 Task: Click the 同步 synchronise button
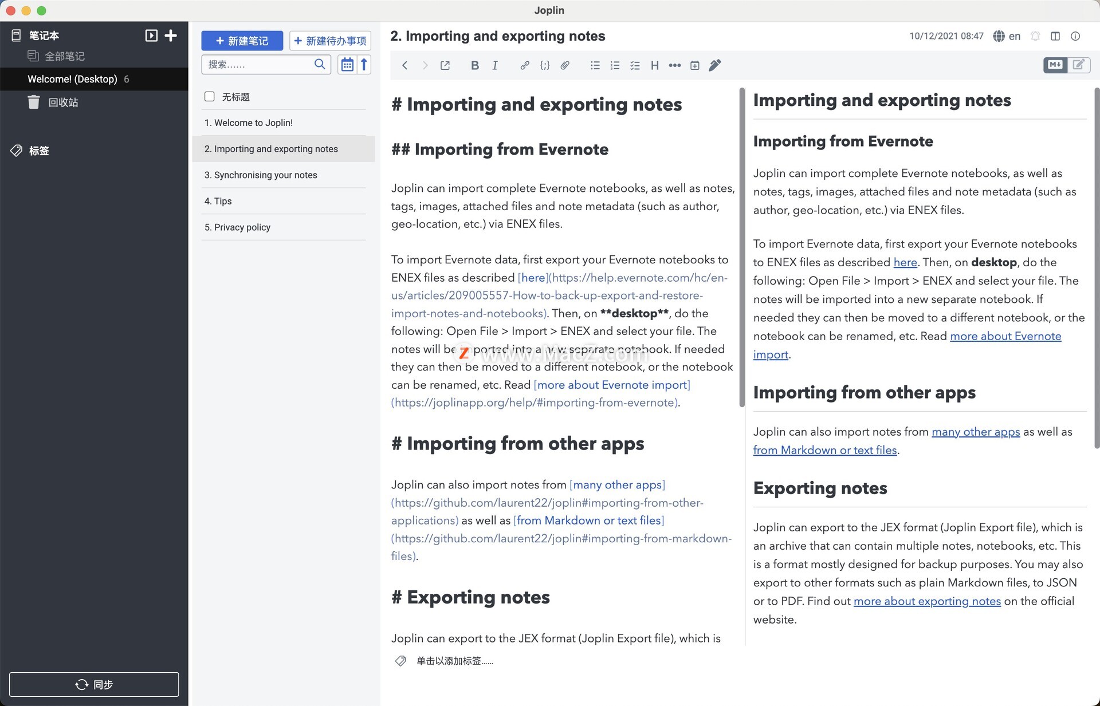pyautogui.click(x=94, y=684)
